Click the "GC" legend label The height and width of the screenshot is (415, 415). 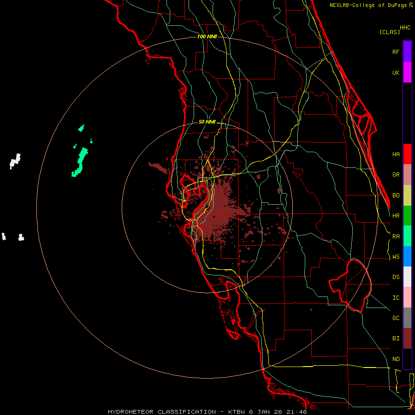tap(396, 318)
